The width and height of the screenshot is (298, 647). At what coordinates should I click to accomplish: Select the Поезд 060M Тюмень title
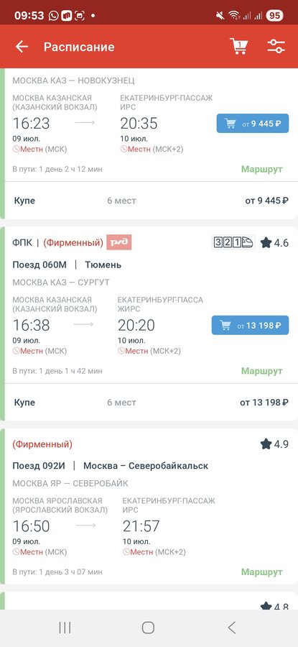[x=67, y=265]
